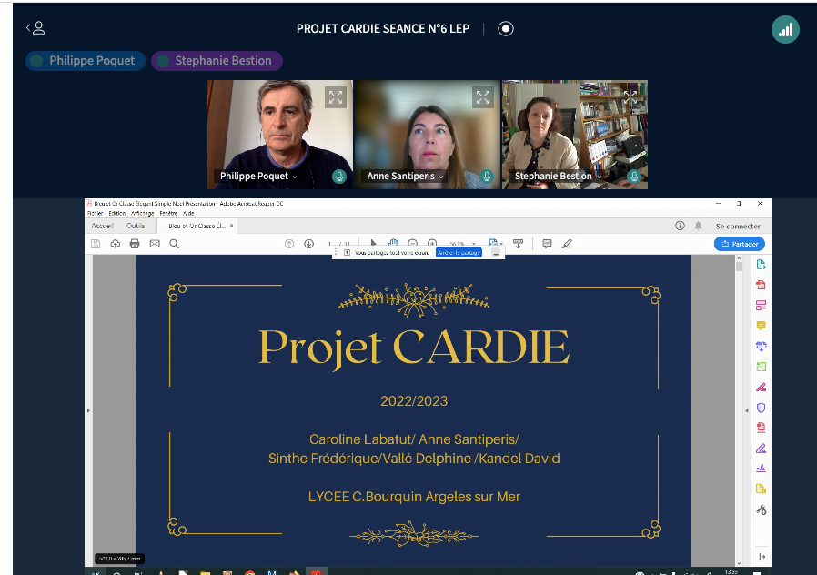
Task: Mute Philippe Poquet's microphone
Action: pos(339,176)
